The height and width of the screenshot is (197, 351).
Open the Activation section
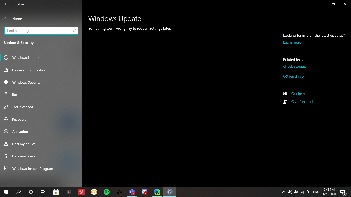click(x=41, y=132)
